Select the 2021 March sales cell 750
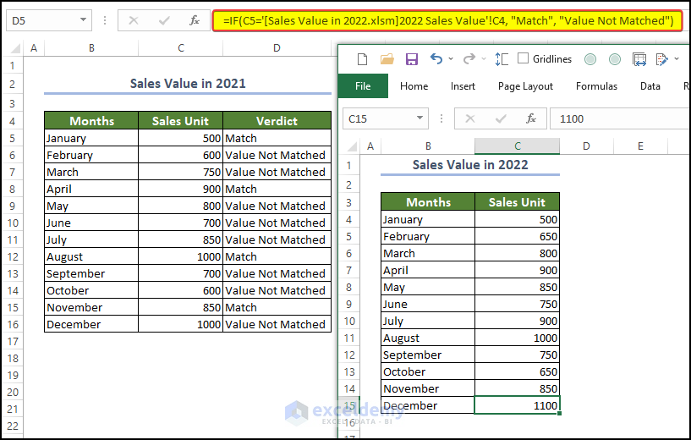 click(x=181, y=172)
